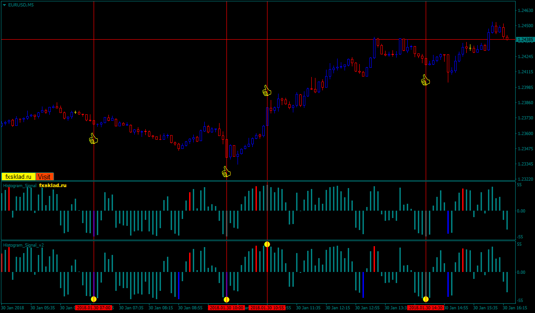Select the yellow dot at 14:30 in Histogram_Signal_v2
Viewport: 535px width, 313px height.
[x=426, y=299]
